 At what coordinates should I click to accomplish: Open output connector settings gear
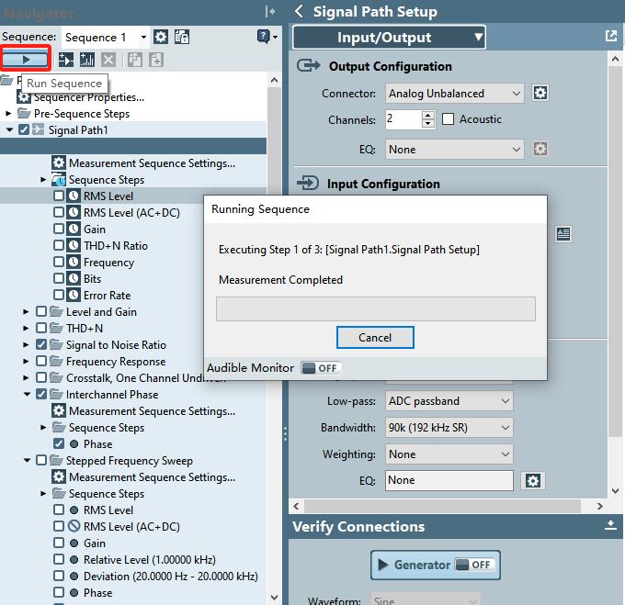tap(540, 94)
